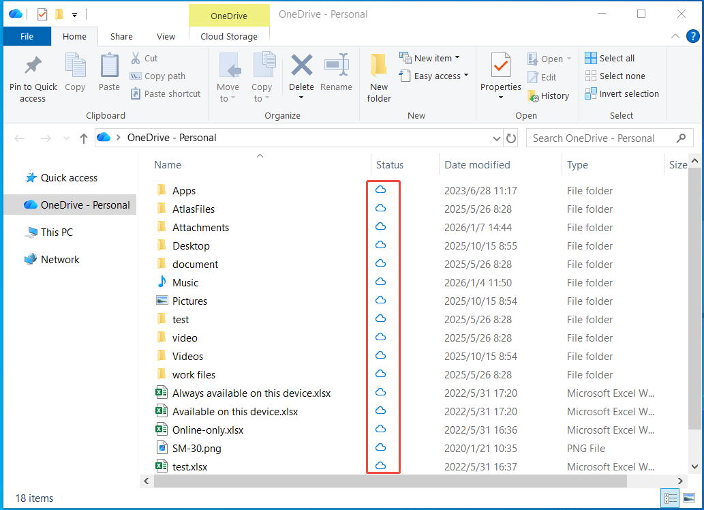This screenshot has height=510, width=704.
Task: Click the Copy icon in the Clipboard group
Action: click(x=75, y=76)
